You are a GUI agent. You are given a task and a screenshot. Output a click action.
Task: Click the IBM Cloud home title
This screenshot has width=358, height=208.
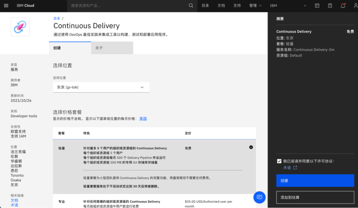click(x=25, y=6)
